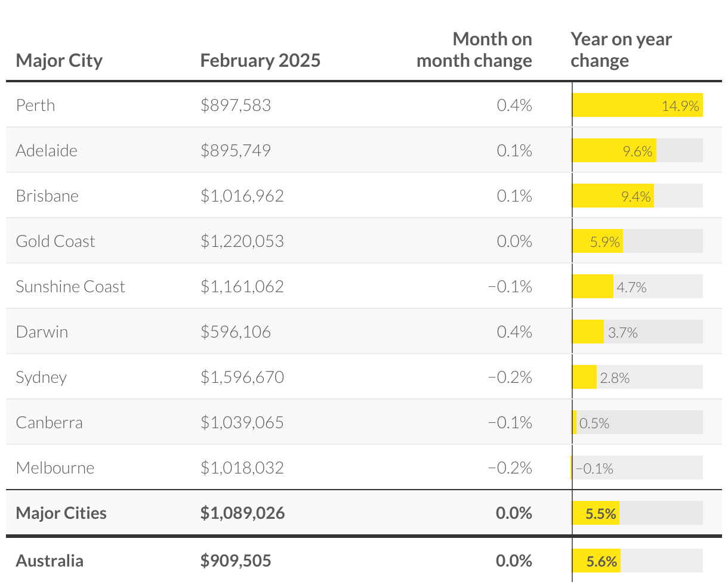728x588 pixels.
Task: Select the Melbourne row label
Action: [x=55, y=468]
